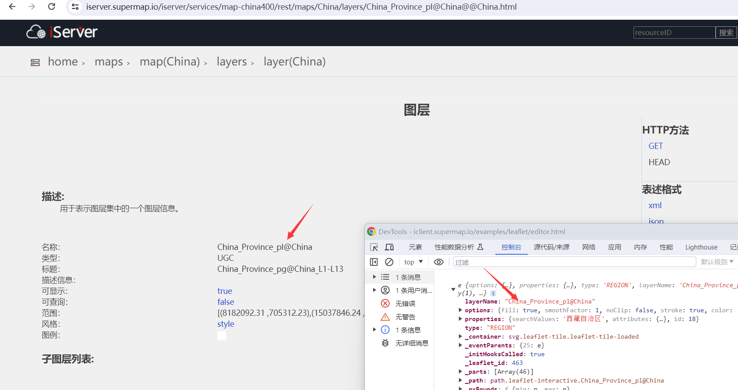Switch to the 控制台 tab

click(511, 247)
